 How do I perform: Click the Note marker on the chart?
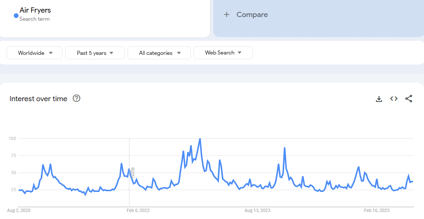(x=132, y=172)
